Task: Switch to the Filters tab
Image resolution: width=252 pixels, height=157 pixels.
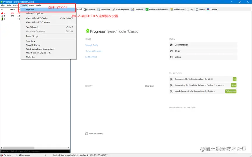Action: pos(200,10)
